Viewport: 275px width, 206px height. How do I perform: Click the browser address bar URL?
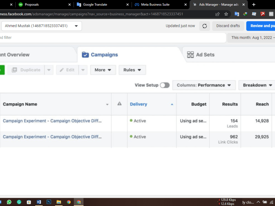[91, 14]
